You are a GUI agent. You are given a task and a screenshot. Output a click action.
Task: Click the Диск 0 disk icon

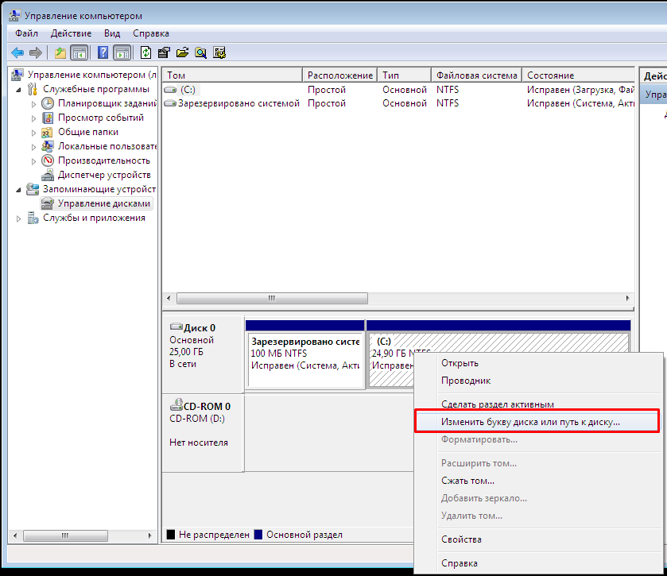[x=176, y=327]
